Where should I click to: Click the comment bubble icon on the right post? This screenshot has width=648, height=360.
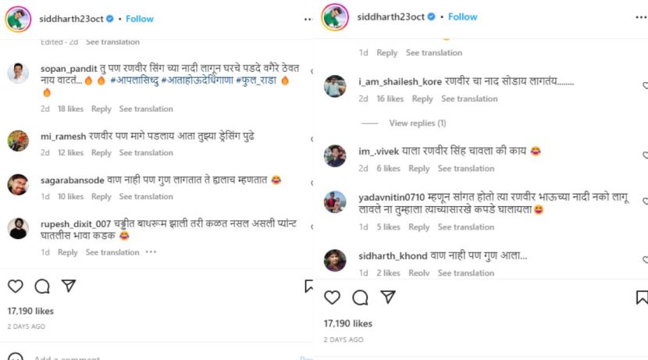point(360,298)
